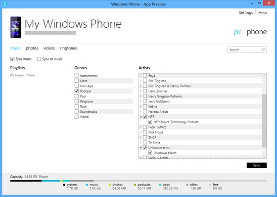Screen dimensions: 277x197
Task: Switch to phone view
Action: 257,32
